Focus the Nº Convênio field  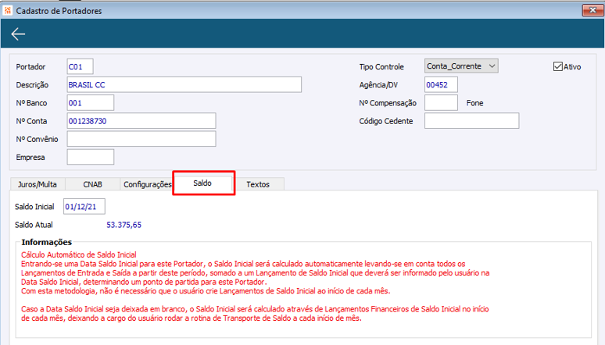click(x=141, y=139)
